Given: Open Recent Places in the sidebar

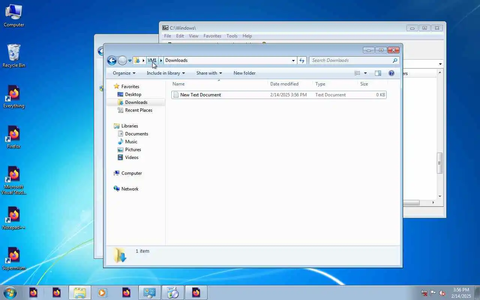Looking at the screenshot, I should tap(138, 110).
